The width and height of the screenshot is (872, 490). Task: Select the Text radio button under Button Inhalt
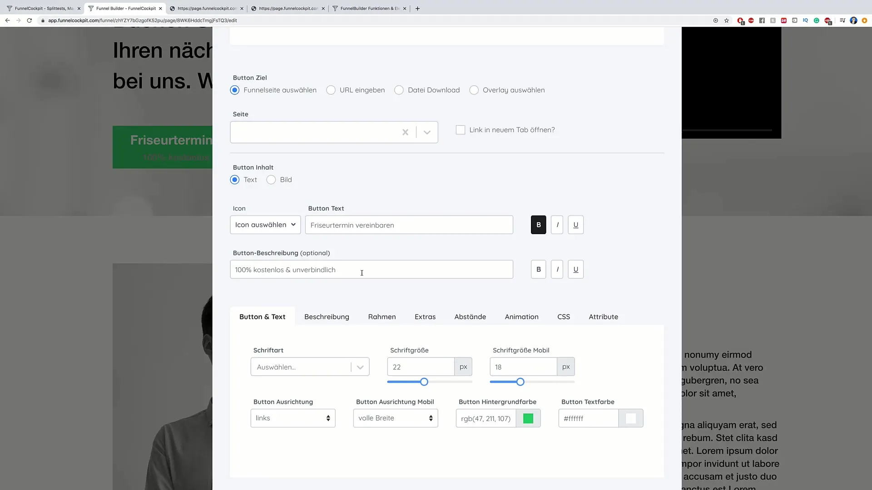235,180
